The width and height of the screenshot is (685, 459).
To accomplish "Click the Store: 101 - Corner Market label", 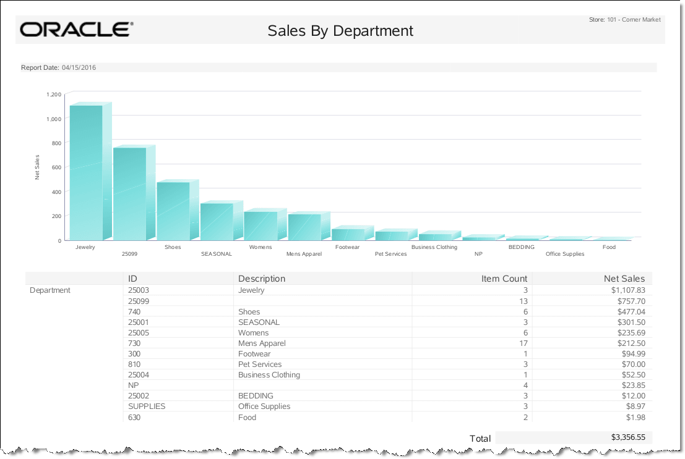I will (x=625, y=20).
